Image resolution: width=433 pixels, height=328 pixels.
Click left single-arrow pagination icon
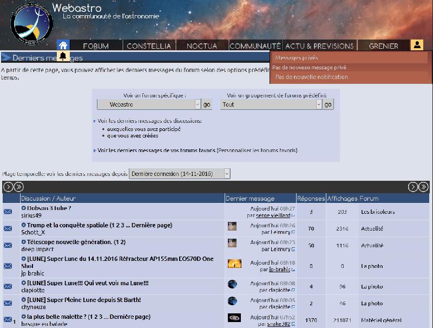8,187
